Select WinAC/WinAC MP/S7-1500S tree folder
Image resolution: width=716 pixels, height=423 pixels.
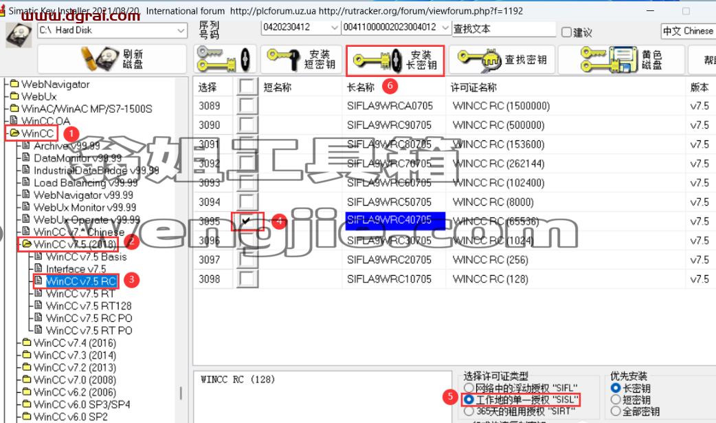tap(87, 109)
